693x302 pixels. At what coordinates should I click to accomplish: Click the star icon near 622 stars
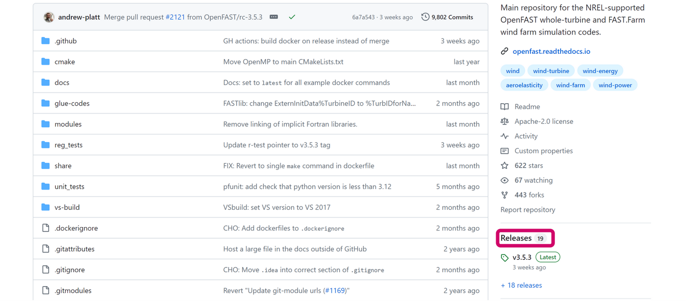click(504, 165)
